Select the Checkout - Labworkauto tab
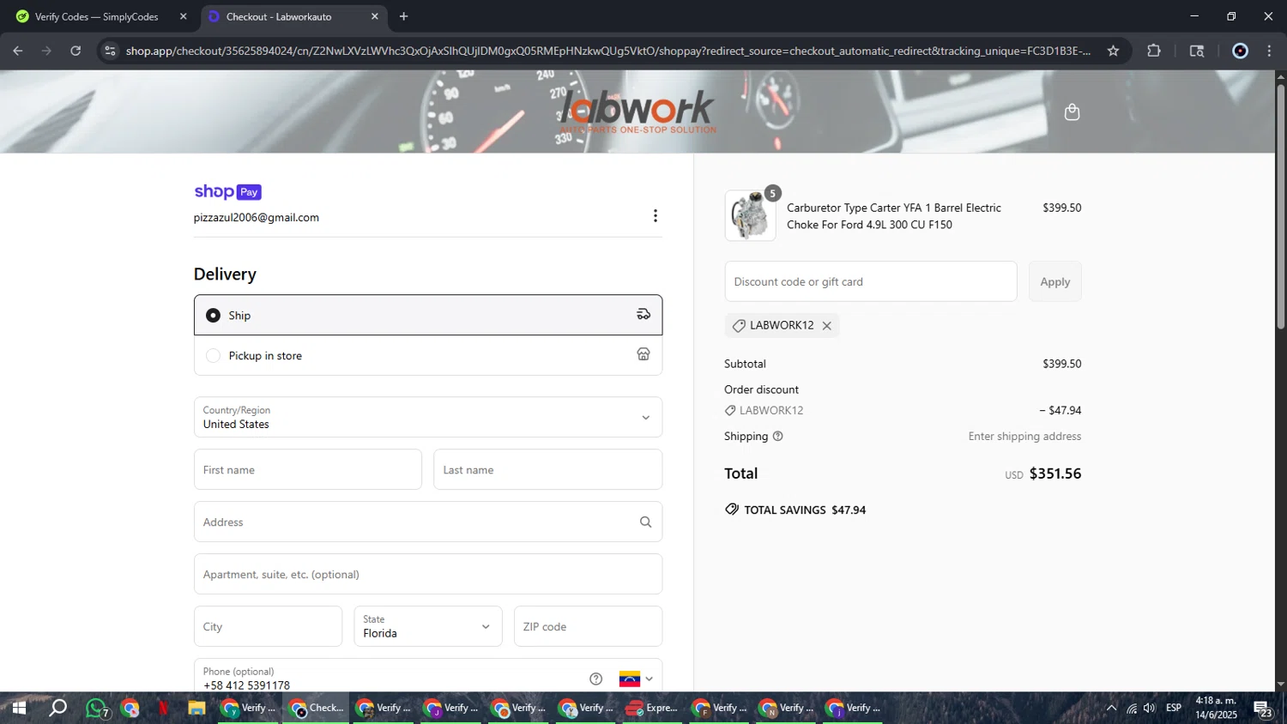 [x=279, y=16]
